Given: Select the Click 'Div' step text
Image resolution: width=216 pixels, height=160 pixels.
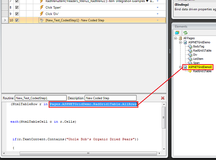Looking at the screenshot, I should (52, 14).
